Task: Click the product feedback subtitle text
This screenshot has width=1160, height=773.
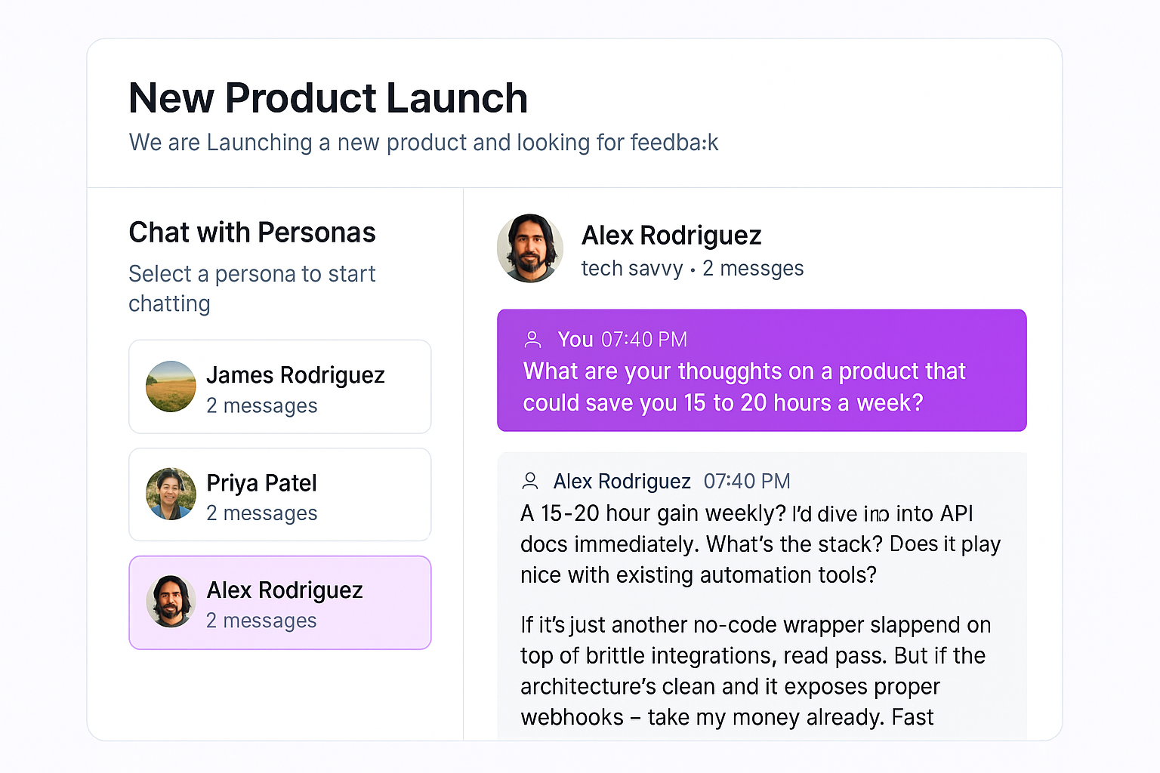Action: point(423,143)
